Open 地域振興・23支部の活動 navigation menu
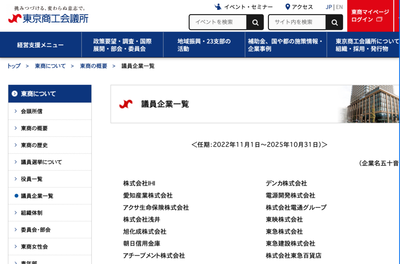This screenshot has width=400, height=264. (204, 45)
